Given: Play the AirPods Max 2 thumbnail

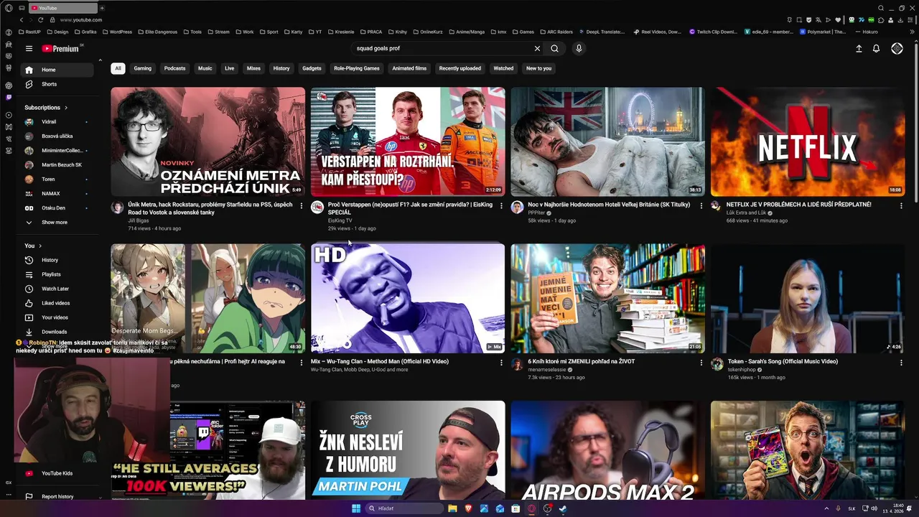Looking at the screenshot, I should [x=607, y=450].
